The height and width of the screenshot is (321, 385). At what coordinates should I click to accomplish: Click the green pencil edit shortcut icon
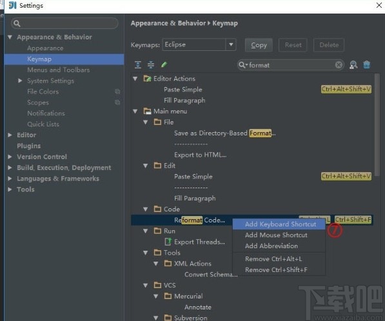tap(164, 65)
